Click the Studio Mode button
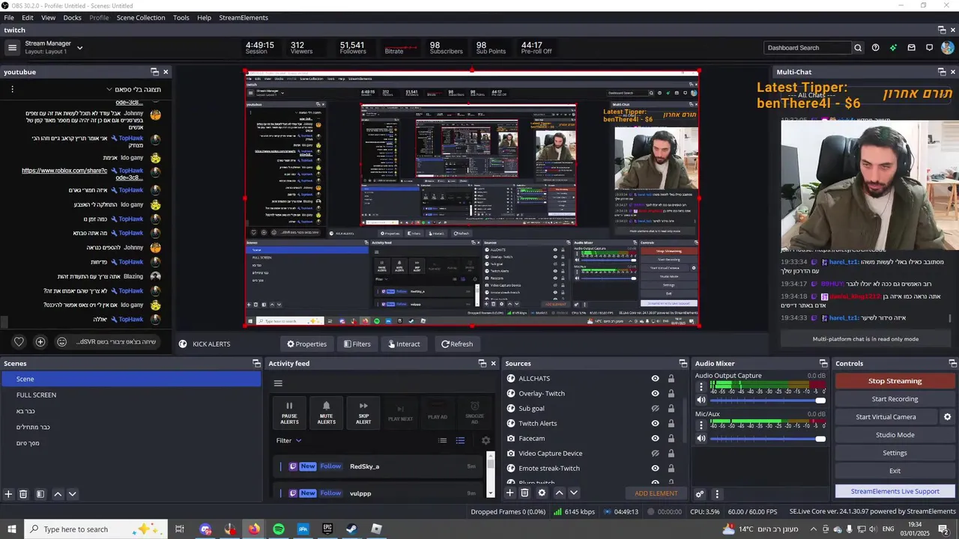959x539 pixels. click(x=895, y=435)
